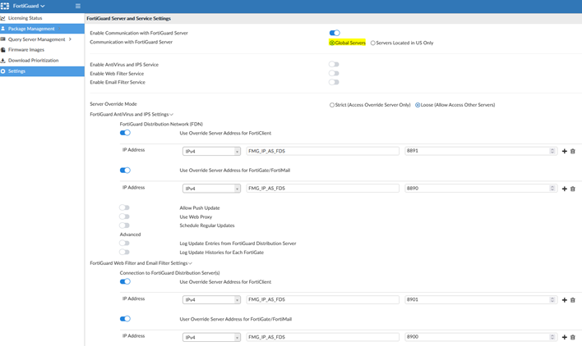Enable Web Filter Service toggle
This screenshot has width=582, height=346.
[x=334, y=73]
